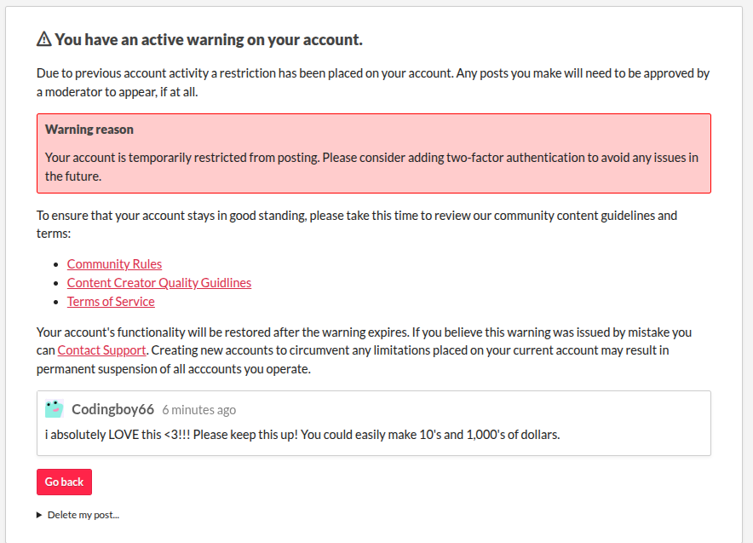This screenshot has width=753, height=543.
Task: Click the Codingboy66 username
Action: point(112,409)
